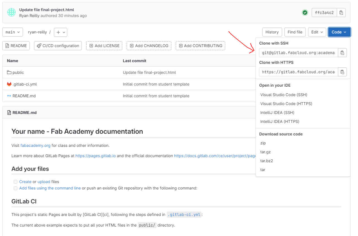Image resolution: width=358 pixels, height=236 pixels.
Task: Visit the fabacademy.org link
Action: click(35, 145)
